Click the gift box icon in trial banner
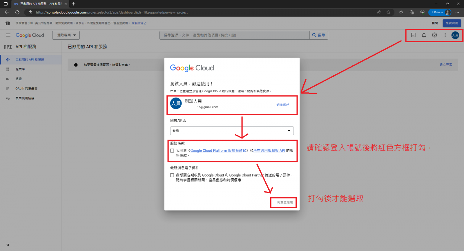The image size is (464, 251). (x=8, y=23)
